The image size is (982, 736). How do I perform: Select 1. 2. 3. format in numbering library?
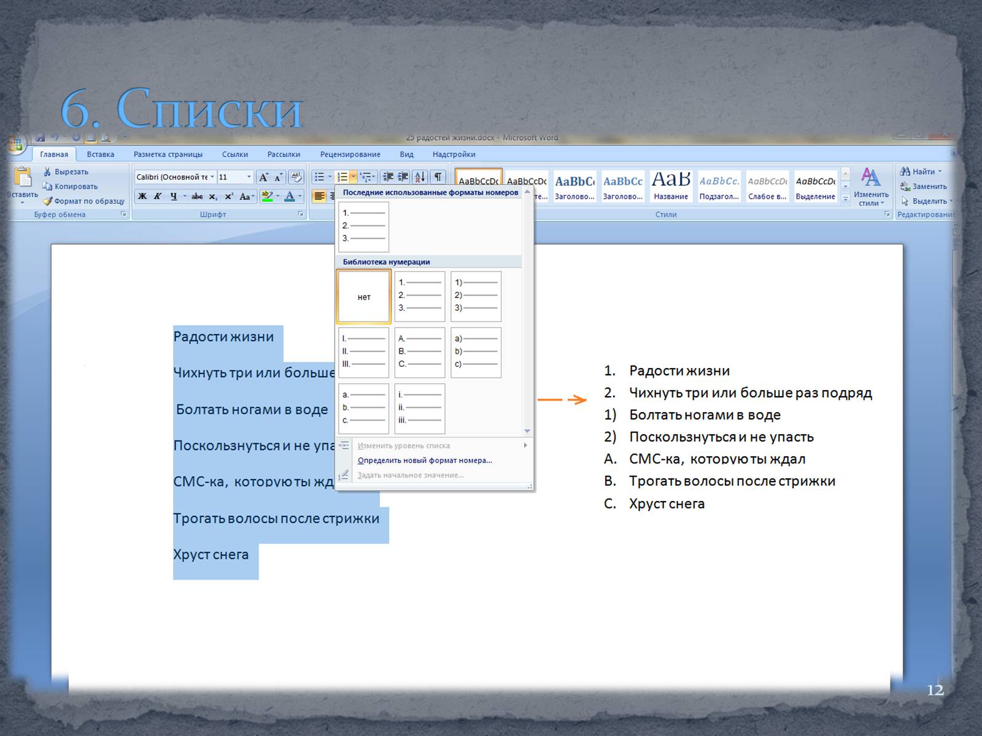point(420,297)
